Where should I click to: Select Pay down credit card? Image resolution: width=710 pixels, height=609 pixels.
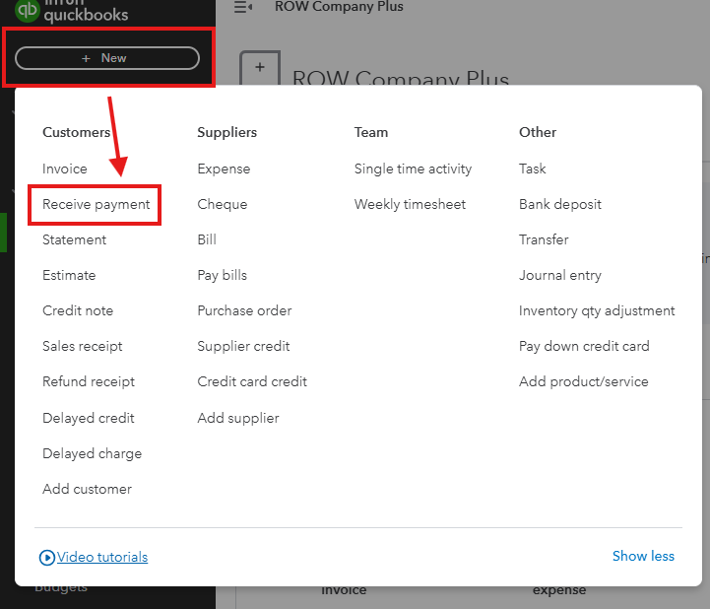(584, 346)
